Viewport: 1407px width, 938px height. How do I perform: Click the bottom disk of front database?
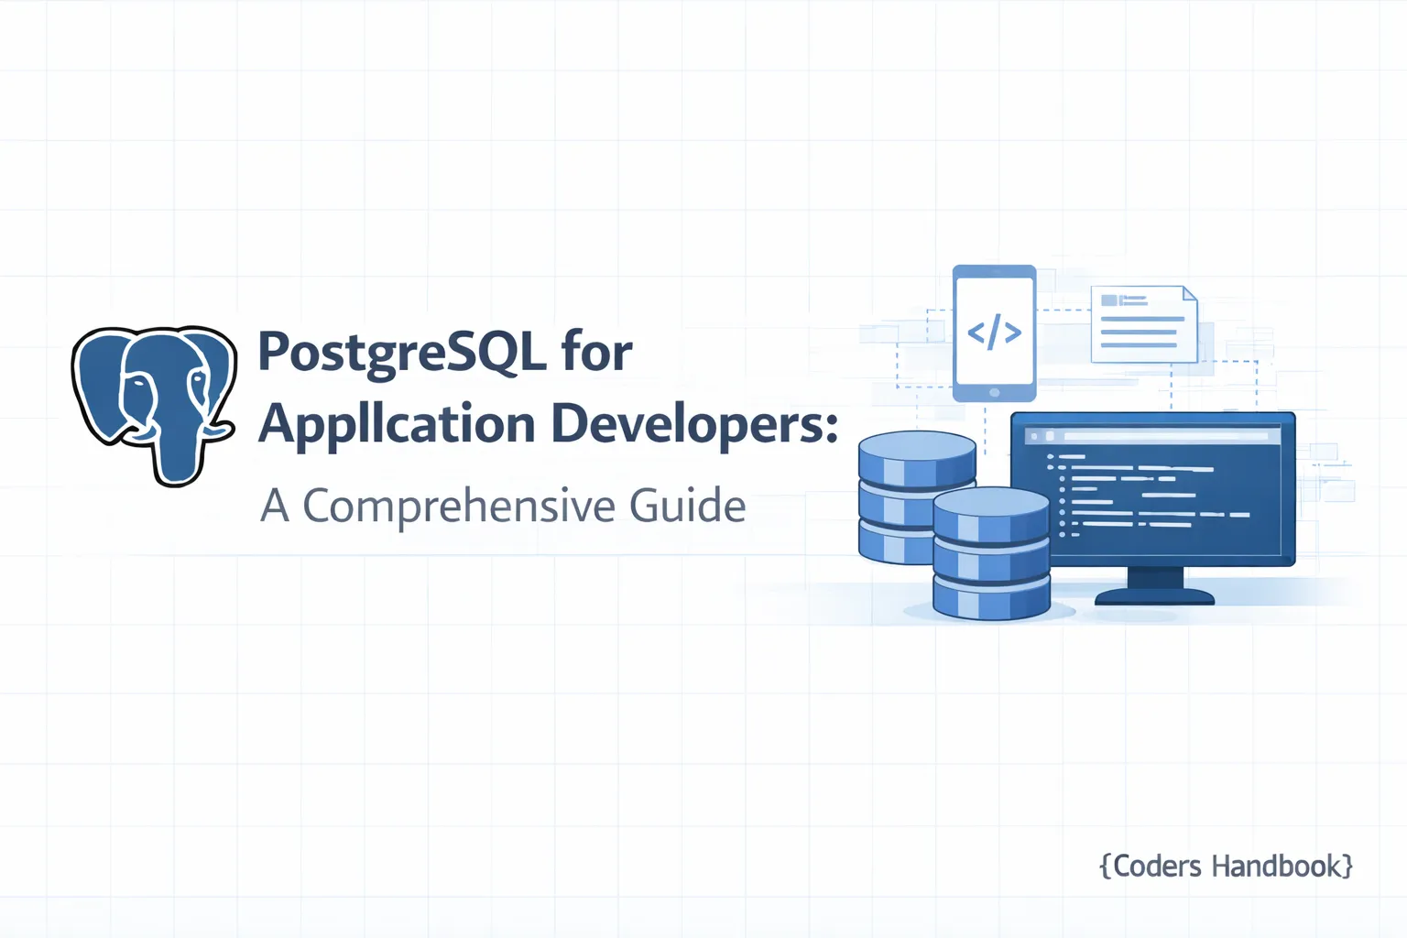(x=991, y=598)
